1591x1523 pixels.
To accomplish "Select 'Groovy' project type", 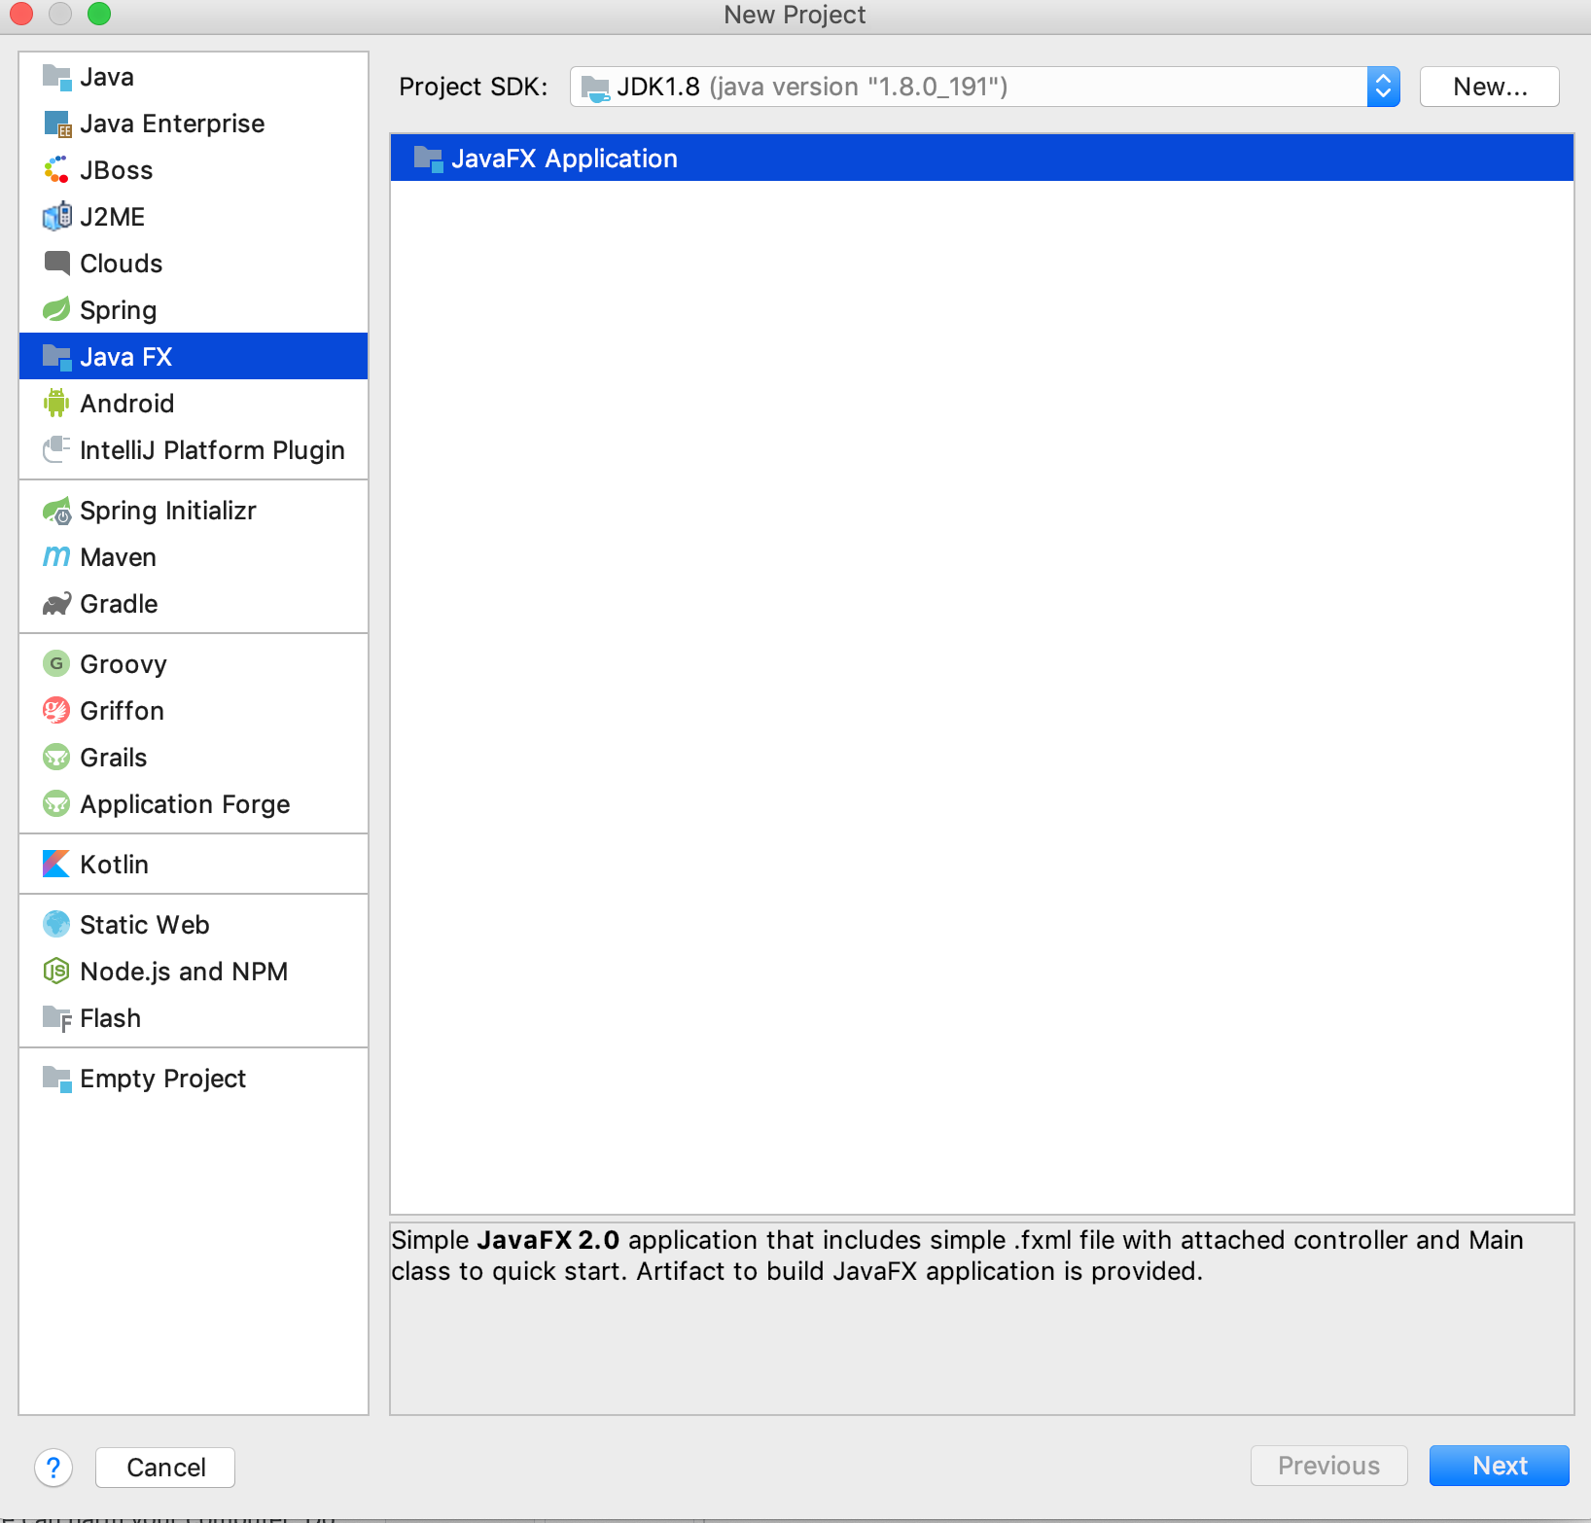I will point(194,664).
